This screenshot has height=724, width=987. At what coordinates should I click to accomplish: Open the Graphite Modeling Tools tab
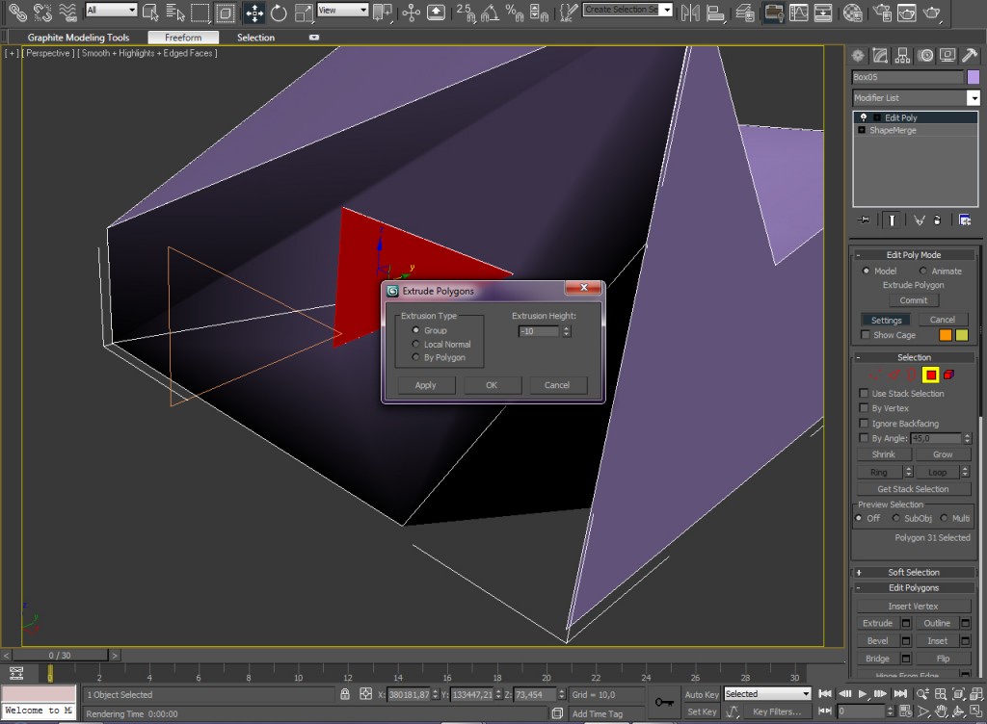tap(78, 38)
